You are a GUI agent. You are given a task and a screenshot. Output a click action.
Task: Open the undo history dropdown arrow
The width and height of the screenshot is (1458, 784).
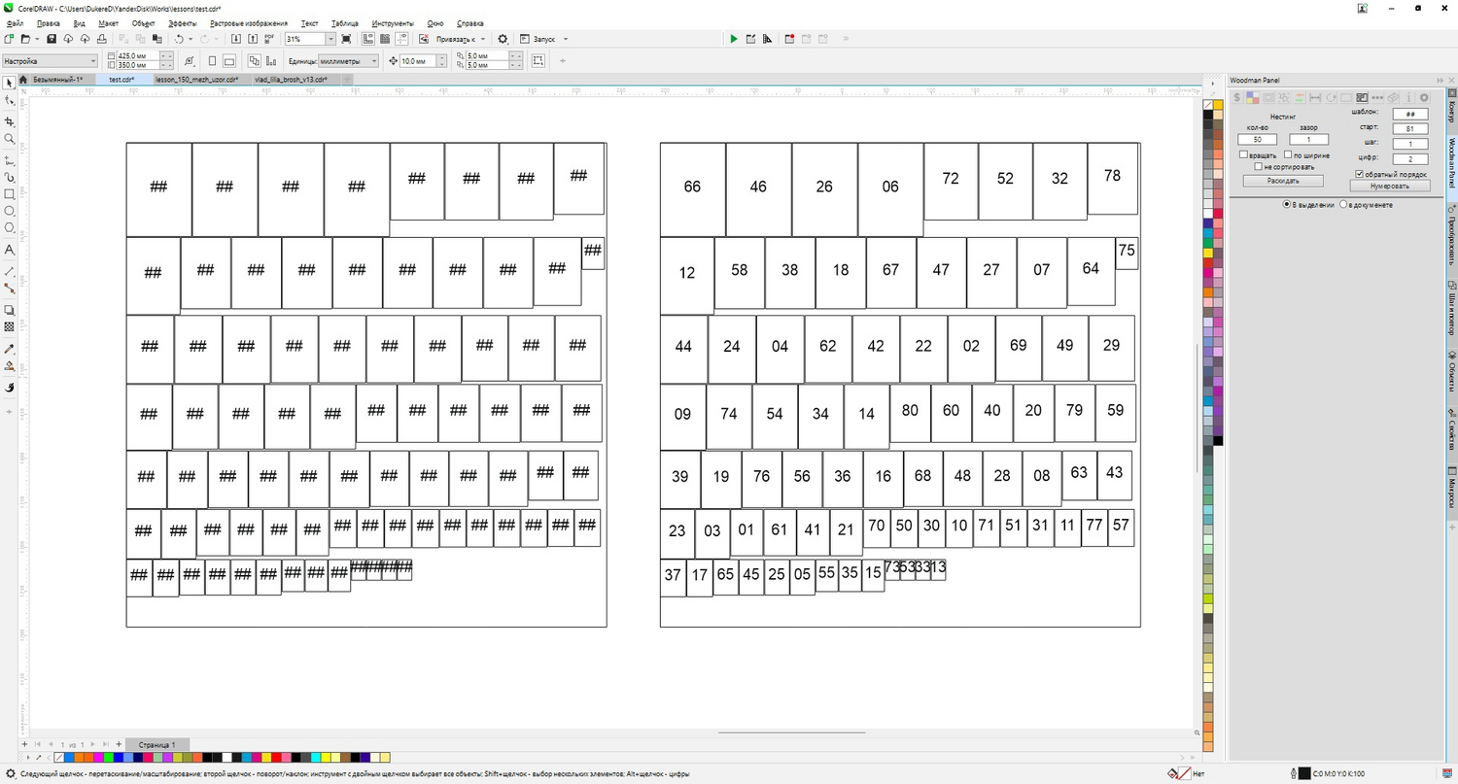[191, 39]
